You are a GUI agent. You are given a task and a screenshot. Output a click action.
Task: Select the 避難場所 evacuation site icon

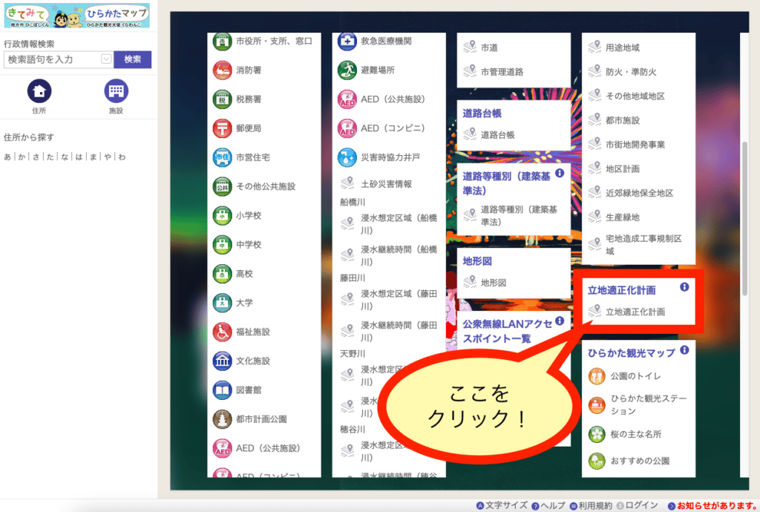click(347, 70)
